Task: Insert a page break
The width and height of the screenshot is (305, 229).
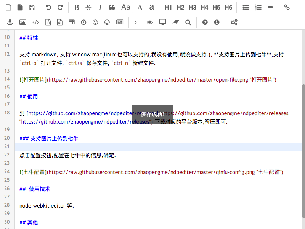Action: pyautogui.click(x=120, y=22)
